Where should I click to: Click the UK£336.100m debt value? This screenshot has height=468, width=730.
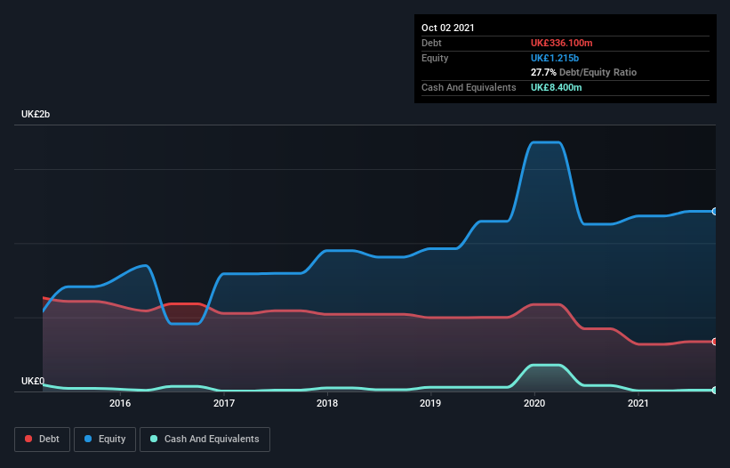pos(561,43)
